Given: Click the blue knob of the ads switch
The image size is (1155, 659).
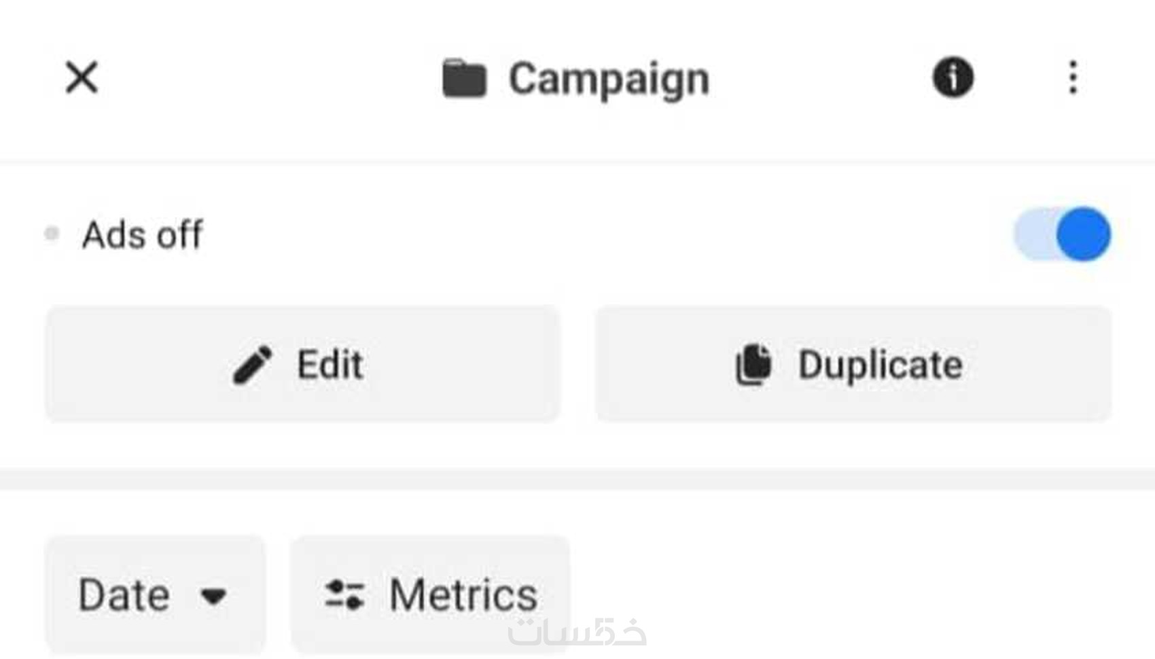Looking at the screenshot, I should point(1083,234).
